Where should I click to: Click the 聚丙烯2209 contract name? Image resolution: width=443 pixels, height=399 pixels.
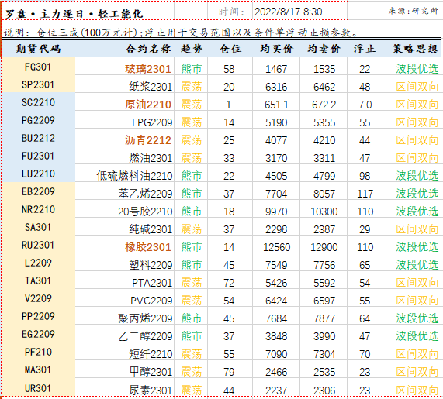click(x=145, y=318)
